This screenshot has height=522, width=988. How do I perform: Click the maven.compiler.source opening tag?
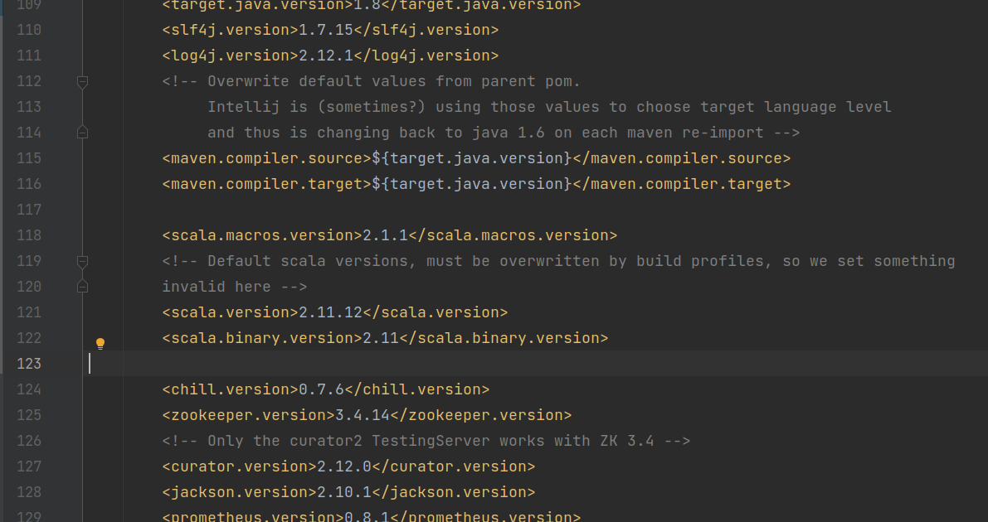click(265, 158)
